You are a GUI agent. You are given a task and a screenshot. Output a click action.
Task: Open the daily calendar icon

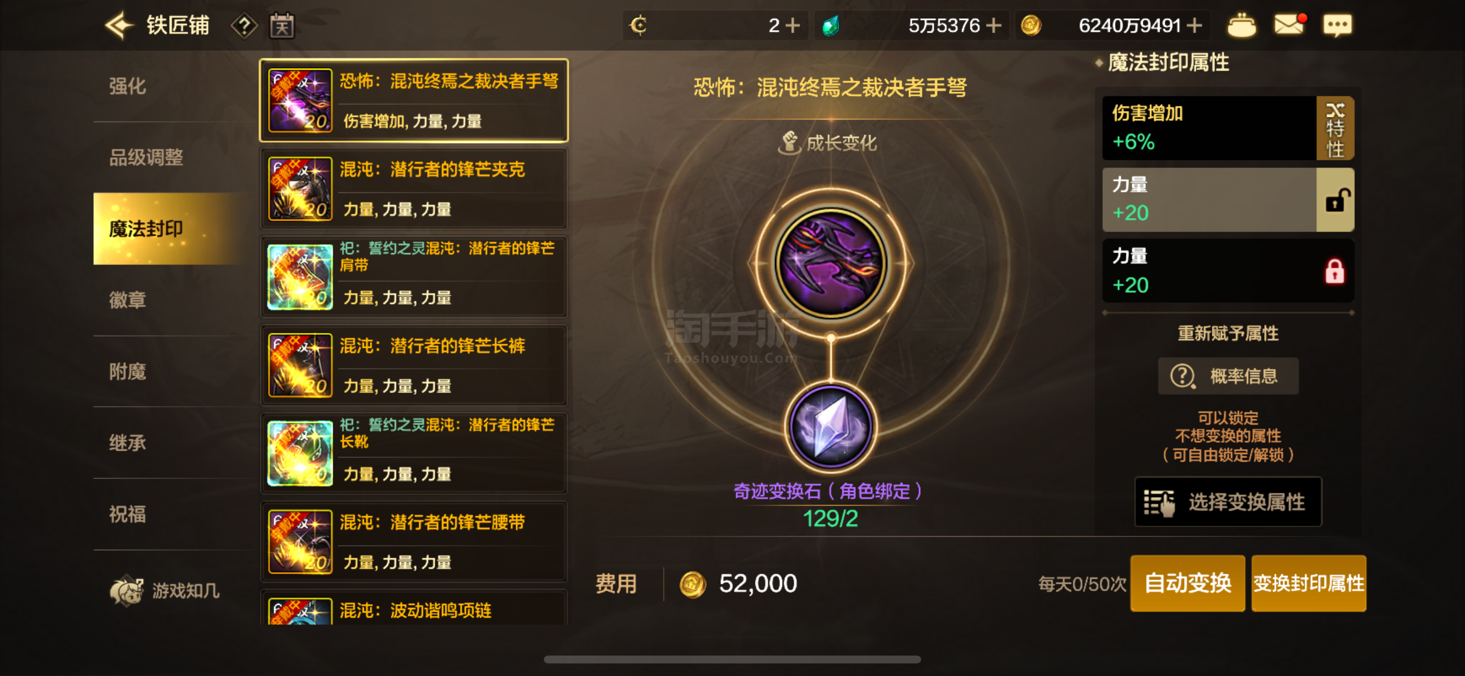(282, 26)
